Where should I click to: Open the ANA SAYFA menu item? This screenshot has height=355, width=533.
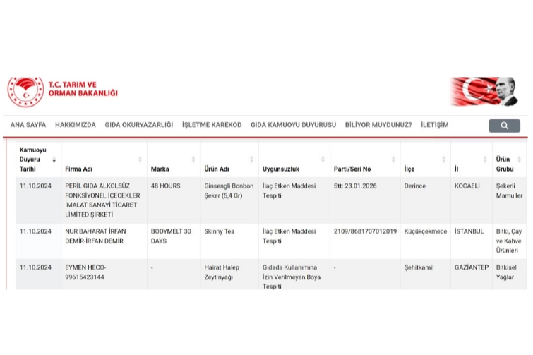pyautogui.click(x=28, y=125)
